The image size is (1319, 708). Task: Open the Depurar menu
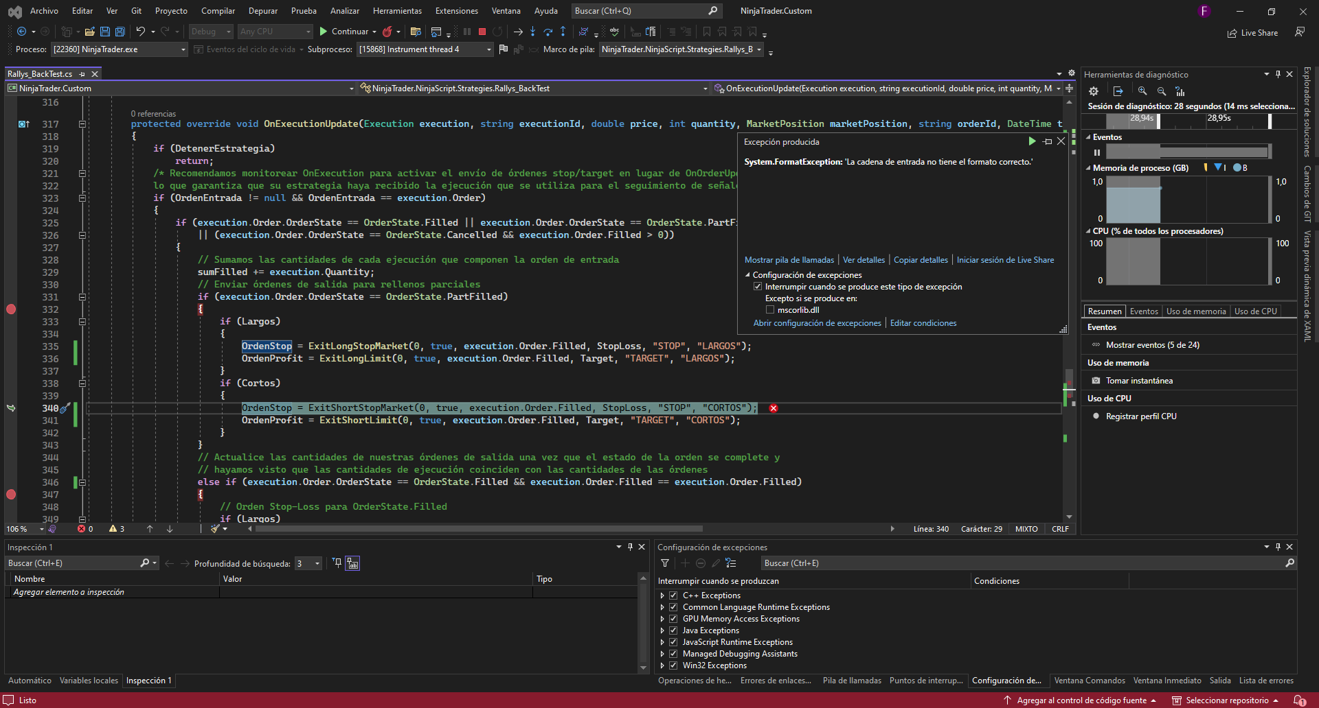pyautogui.click(x=262, y=11)
